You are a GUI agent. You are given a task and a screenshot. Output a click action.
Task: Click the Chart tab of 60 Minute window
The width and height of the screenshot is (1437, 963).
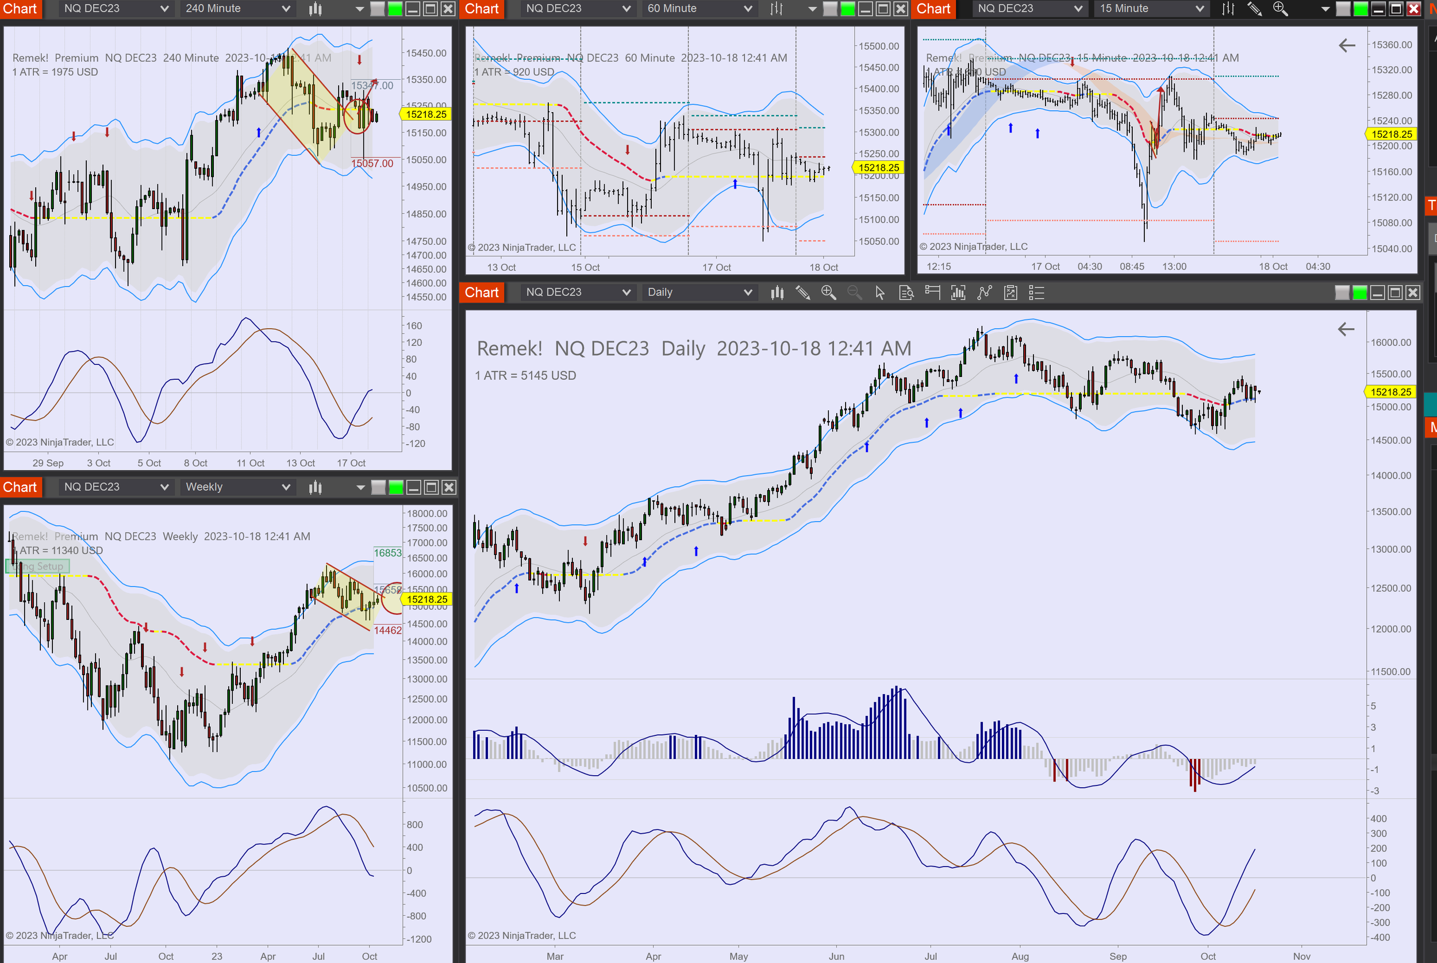[x=482, y=9]
